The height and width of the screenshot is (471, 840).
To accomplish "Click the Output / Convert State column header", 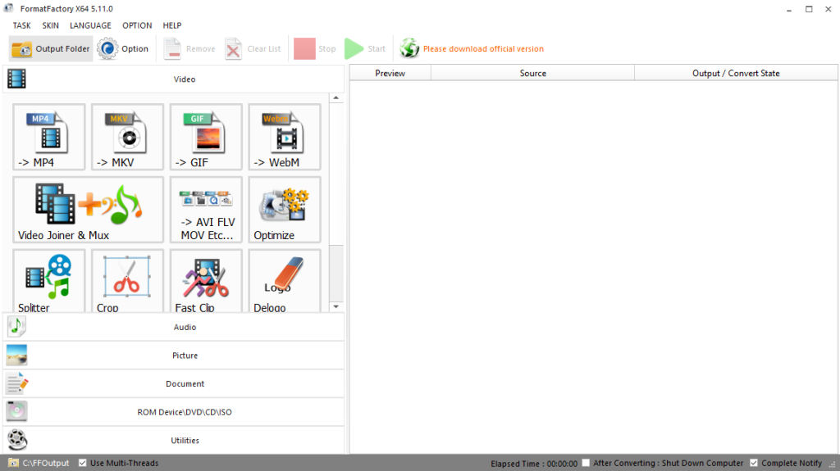I will coord(736,74).
